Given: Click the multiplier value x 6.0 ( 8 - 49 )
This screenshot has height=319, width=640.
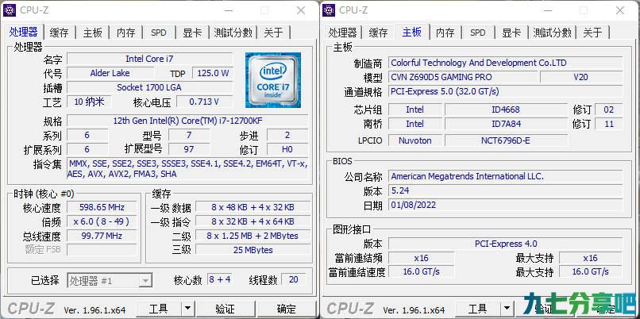Looking at the screenshot, I should click(102, 221).
